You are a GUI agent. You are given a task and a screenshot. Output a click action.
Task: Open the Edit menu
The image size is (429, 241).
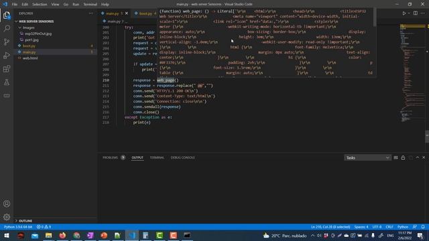[25, 5]
